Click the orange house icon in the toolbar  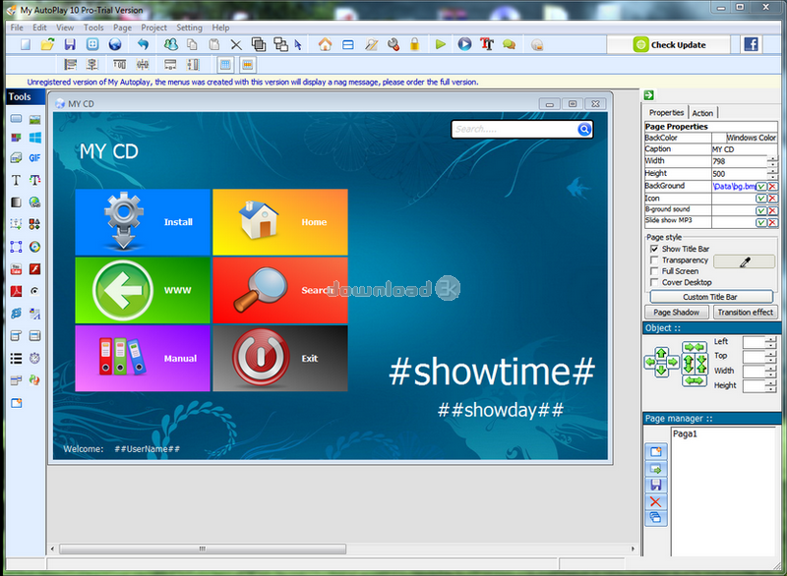[x=326, y=44]
